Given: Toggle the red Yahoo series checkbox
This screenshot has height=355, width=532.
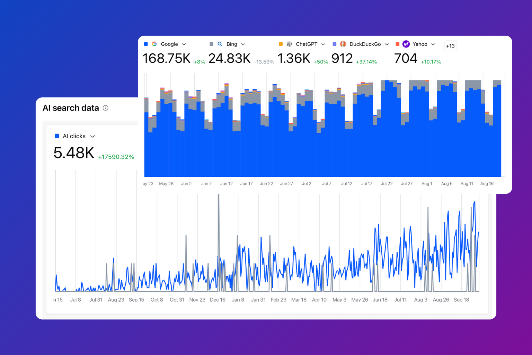Looking at the screenshot, I should (398, 44).
